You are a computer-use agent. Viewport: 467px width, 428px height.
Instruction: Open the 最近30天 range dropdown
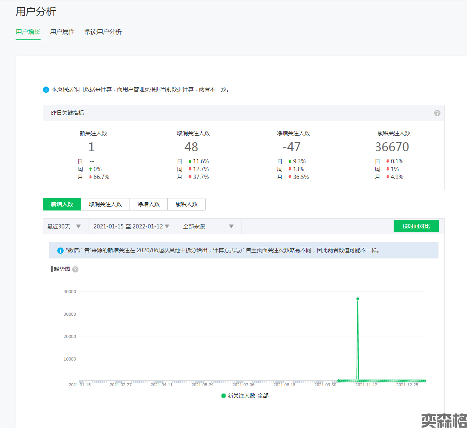tap(64, 226)
